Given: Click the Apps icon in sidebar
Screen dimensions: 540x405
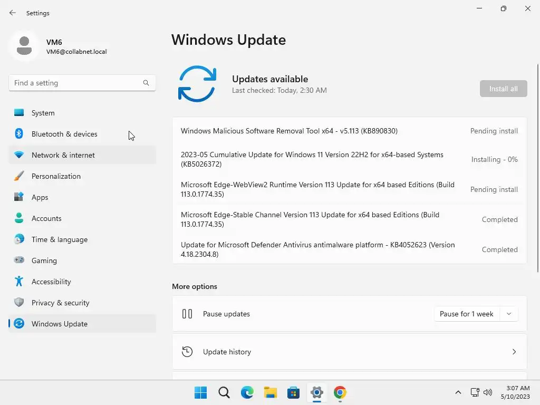Looking at the screenshot, I should coord(19,197).
